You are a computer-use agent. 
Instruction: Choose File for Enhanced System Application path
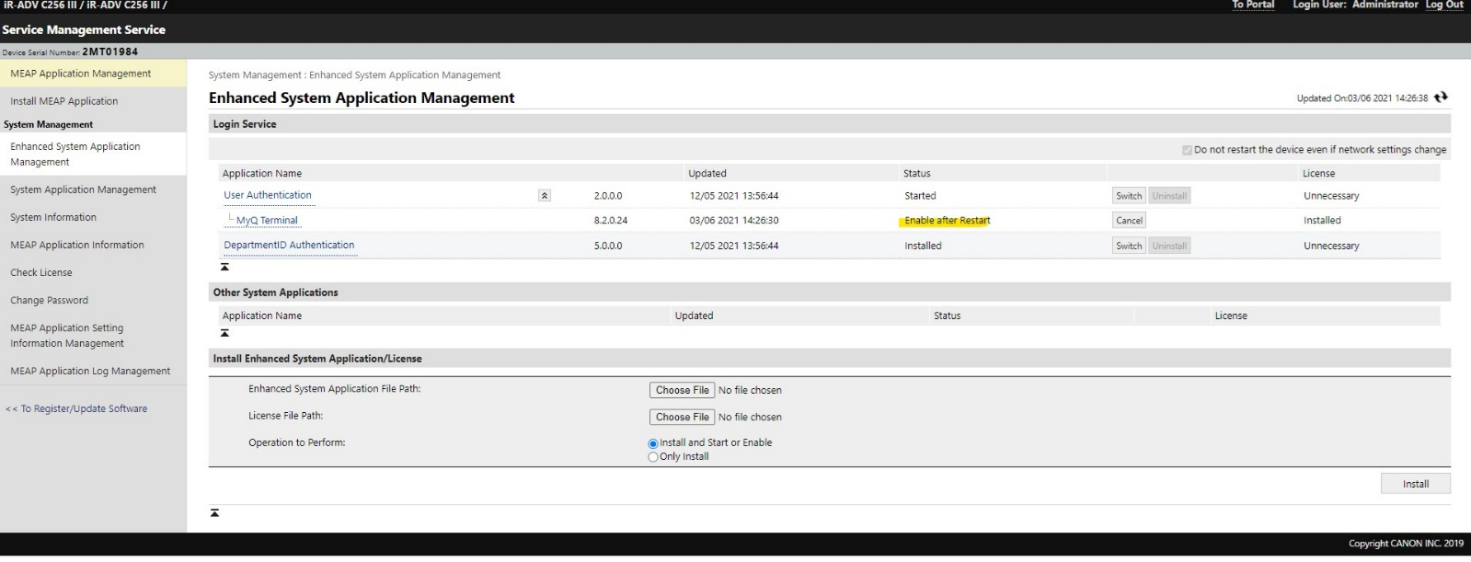[682, 390]
